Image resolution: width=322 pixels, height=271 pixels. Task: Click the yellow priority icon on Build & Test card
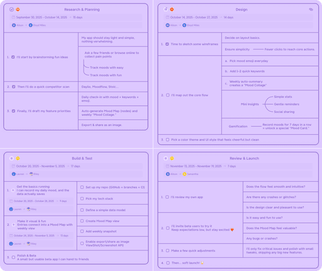pyautogui.click(x=18, y=158)
